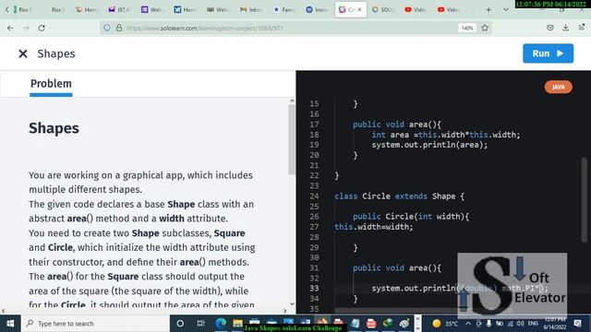This screenshot has width=591, height=332.
Task: Switch to the first Rise tab
Action: [x=22, y=10]
